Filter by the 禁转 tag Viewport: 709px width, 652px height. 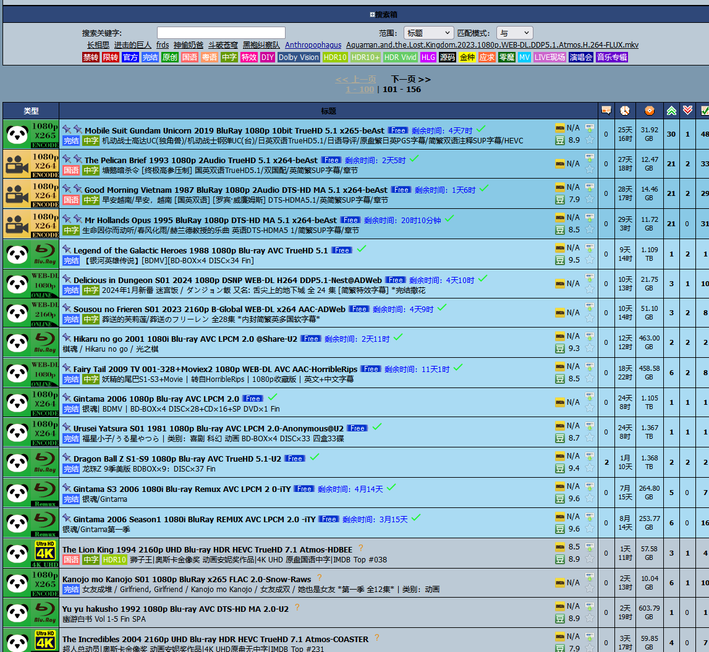click(90, 57)
